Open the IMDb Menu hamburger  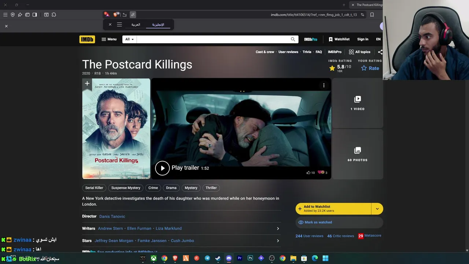(x=109, y=39)
